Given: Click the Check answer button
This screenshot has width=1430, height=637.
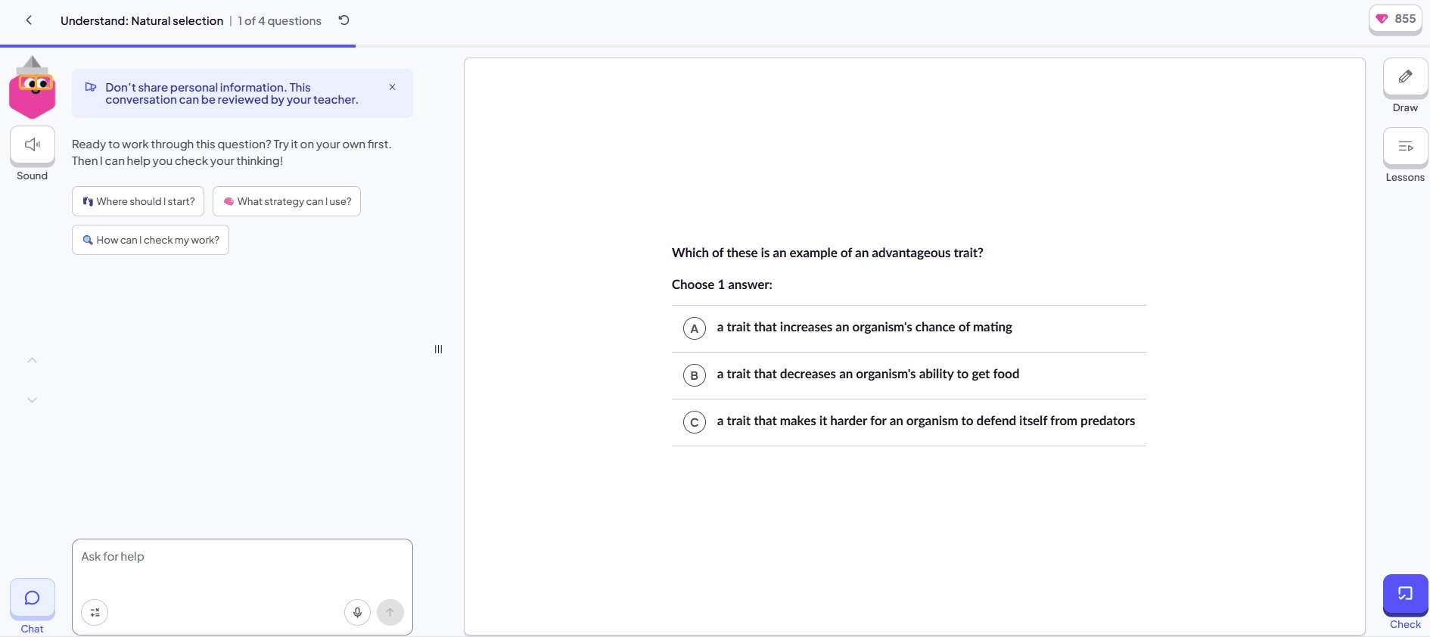Looking at the screenshot, I should tap(1405, 602).
